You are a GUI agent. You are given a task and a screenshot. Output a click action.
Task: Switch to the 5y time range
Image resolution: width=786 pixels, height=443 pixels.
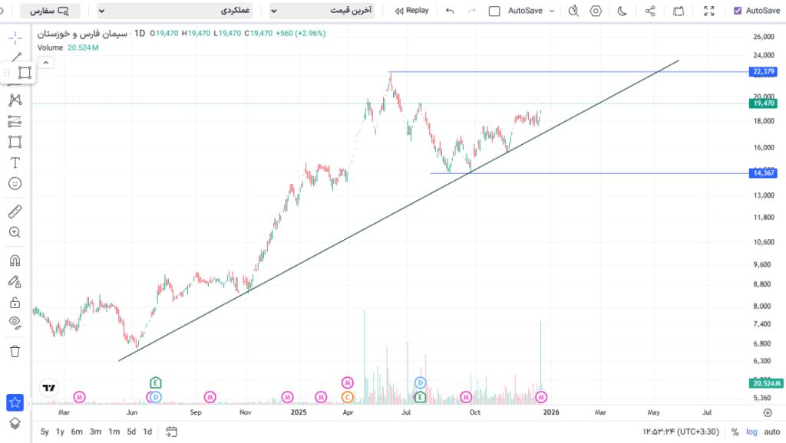coord(45,432)
